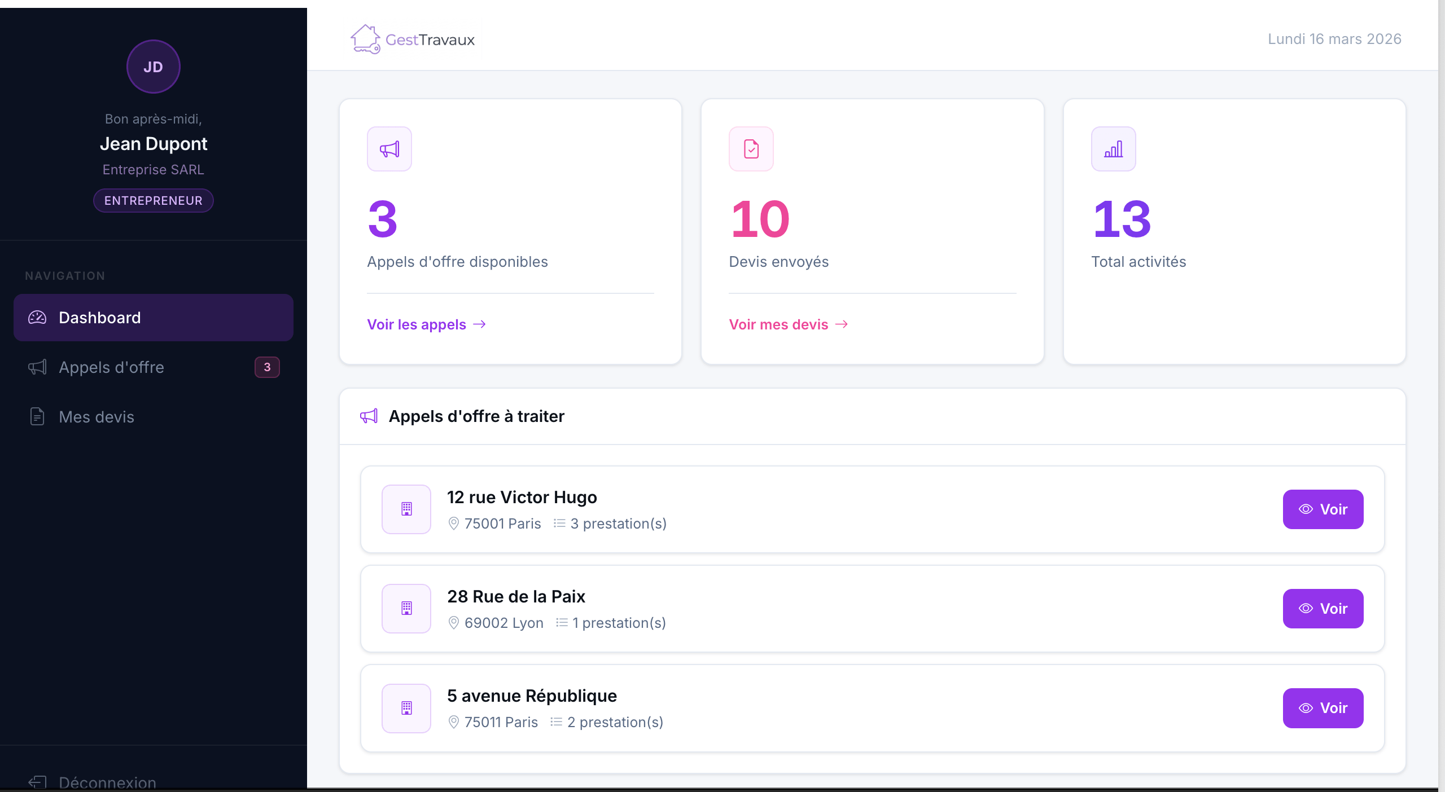Click the megaphone icon on appels card
Viewport: 1445px width, 792px height.
click(389, 149)
